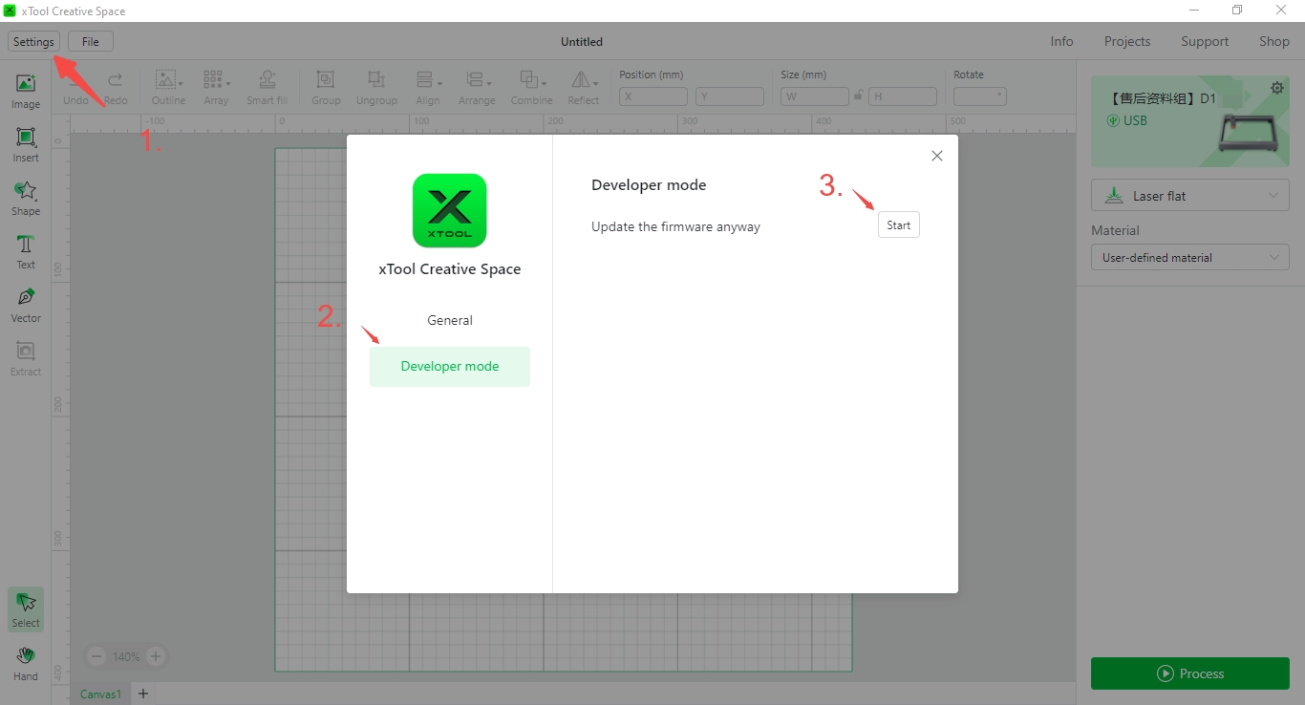Activate the Text tool

(x=26, y=252)
